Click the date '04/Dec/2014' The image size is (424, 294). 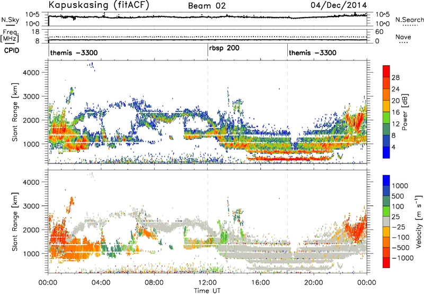(339, 5)
